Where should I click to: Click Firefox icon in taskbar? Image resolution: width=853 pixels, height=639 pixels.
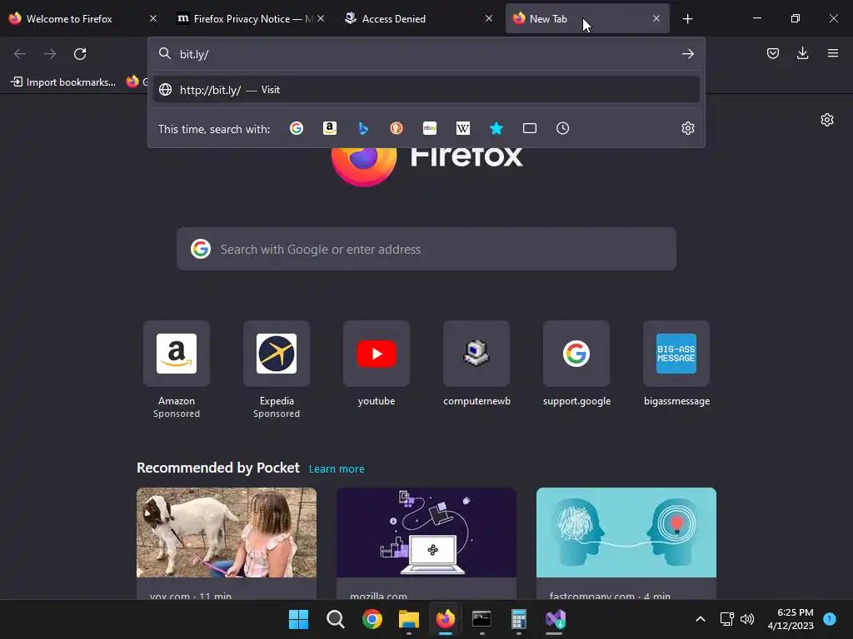(x=446, y=619)
